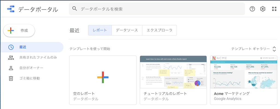The height and width of the screenshot is (109, 280).
Task: Open the settings gear icon
Action: pos(263,9)
